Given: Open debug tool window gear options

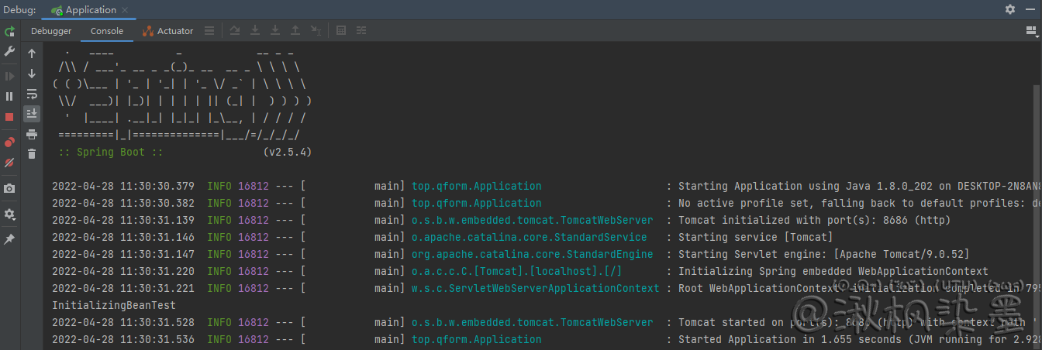Looking at the screenshot, I should (1009, 9).
